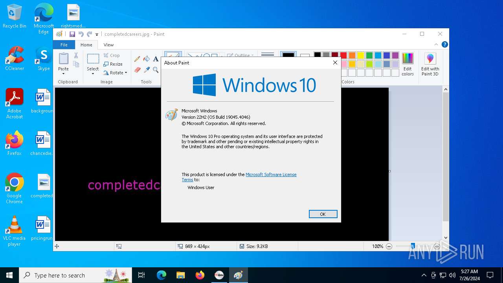Collapse the ribbon with chevron arrow
Screen dimensions: 503x283
[x=436, y=45]
